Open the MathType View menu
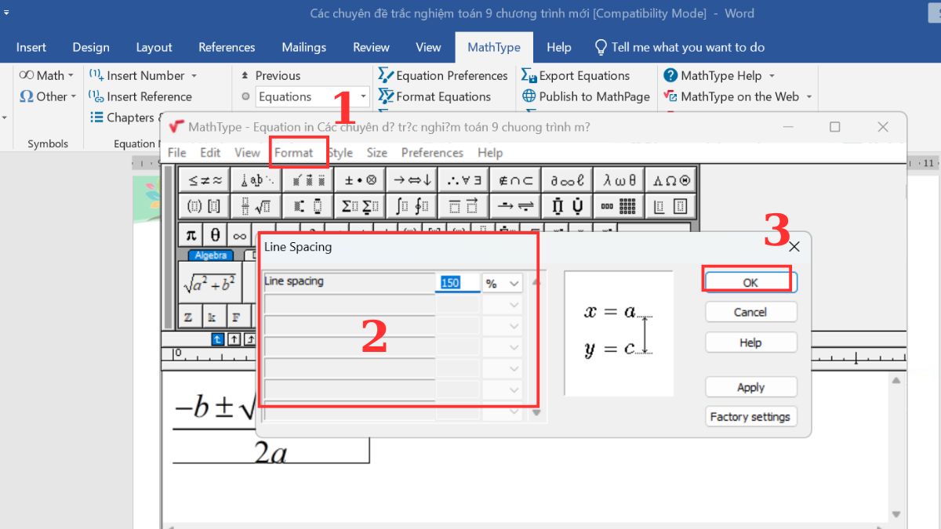The width and height of the screenshot is (941, 529). coord(247,153)
